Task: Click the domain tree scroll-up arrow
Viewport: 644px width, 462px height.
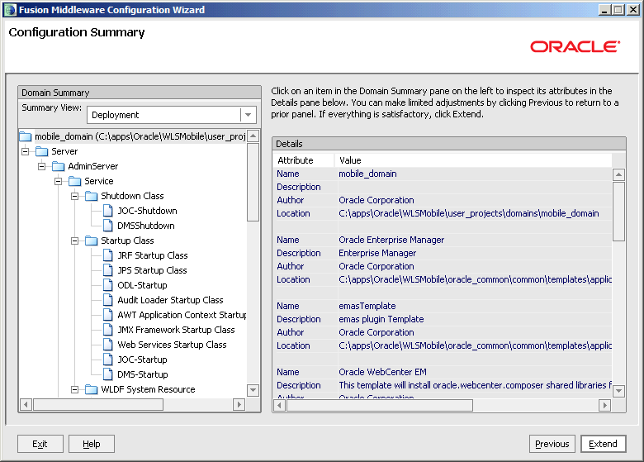Action: 253,136
